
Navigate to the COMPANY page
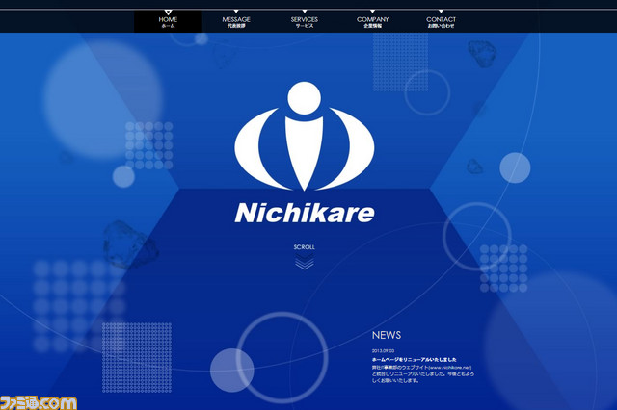(373, 22)
